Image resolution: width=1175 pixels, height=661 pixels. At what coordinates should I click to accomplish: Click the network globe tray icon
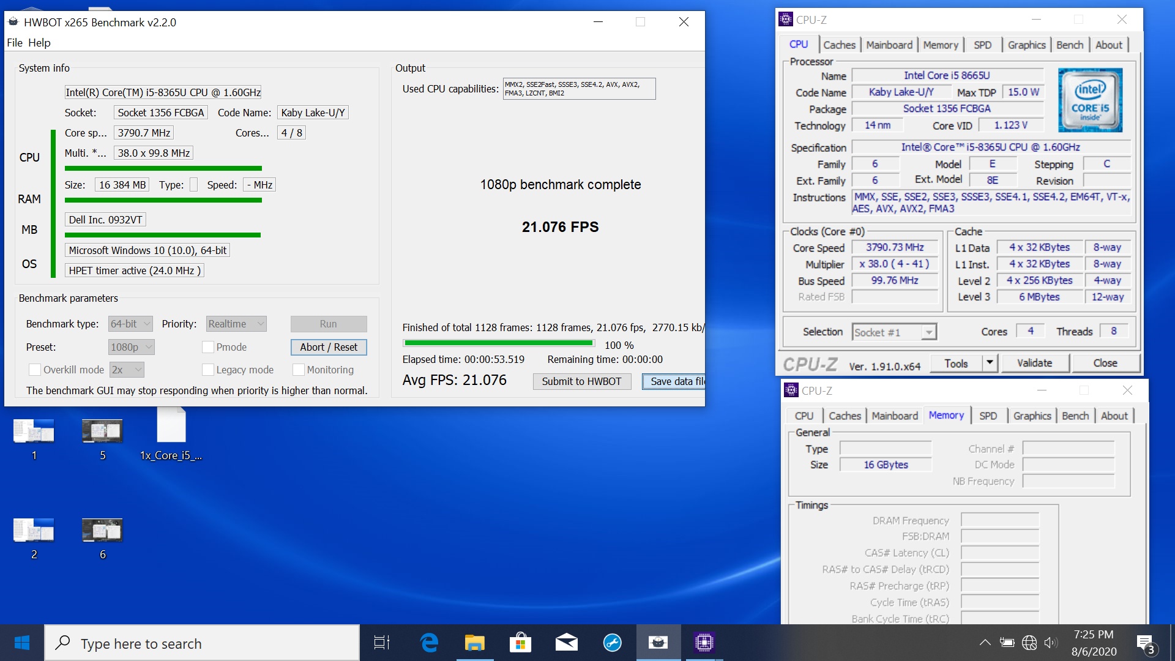click(x=1029, y=643)
